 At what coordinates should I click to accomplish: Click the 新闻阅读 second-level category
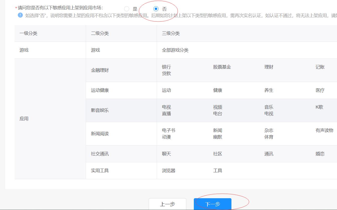(100, 134)
